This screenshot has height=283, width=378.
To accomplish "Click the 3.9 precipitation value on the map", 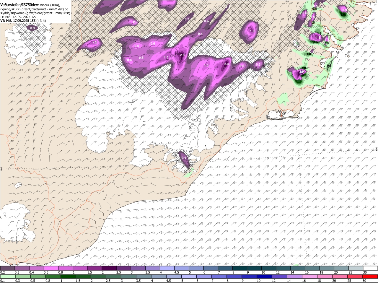I will click(302, 72).
